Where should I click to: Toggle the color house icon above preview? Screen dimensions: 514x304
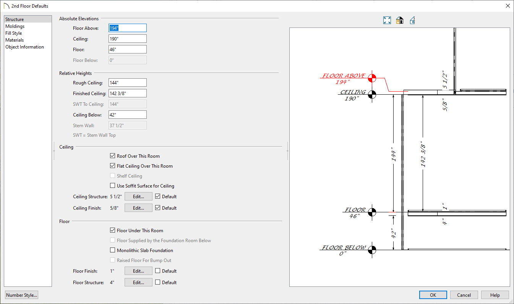pyautogui.click(x=400, y=20)
